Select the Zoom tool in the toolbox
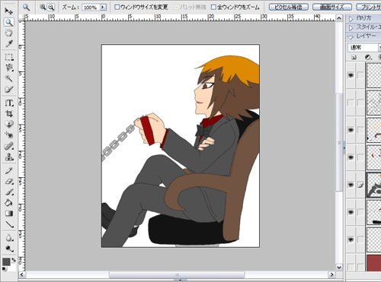Viewport: 381px width, 282px height. click(x=9, y=22)
